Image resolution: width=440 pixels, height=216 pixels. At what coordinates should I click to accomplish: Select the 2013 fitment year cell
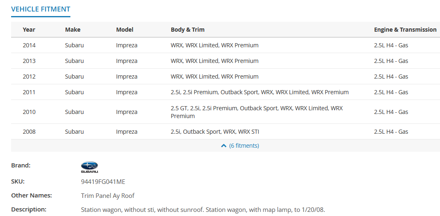29,61
